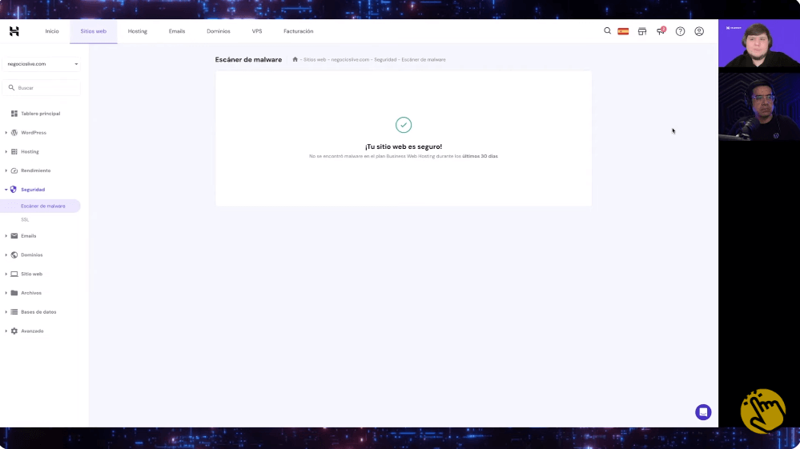Click the 'últimos 30 días' text
This screenshot has width=800, height=449.
[x=480, y=156]
